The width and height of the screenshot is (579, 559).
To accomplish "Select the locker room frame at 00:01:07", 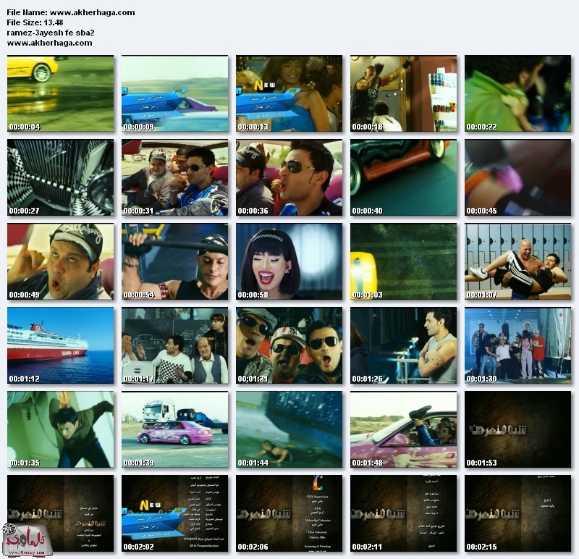I will pos(517,261).
